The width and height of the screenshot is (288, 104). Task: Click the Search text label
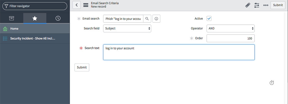[92, 48]
